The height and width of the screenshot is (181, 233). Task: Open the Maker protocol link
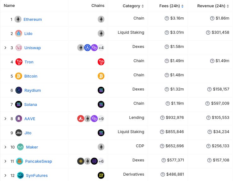32,147
